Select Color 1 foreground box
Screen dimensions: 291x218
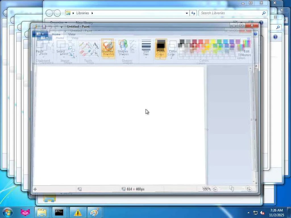point(161,48)
